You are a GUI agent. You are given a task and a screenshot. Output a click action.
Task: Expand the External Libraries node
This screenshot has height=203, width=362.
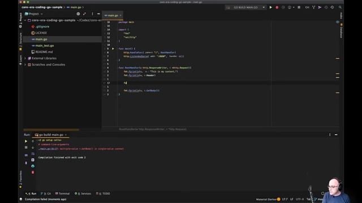click(25, 58)
